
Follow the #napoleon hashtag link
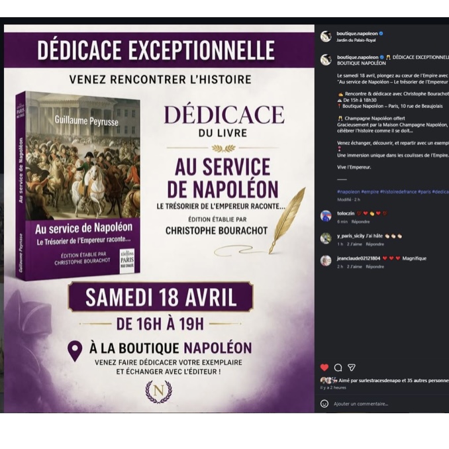(348, 191)
